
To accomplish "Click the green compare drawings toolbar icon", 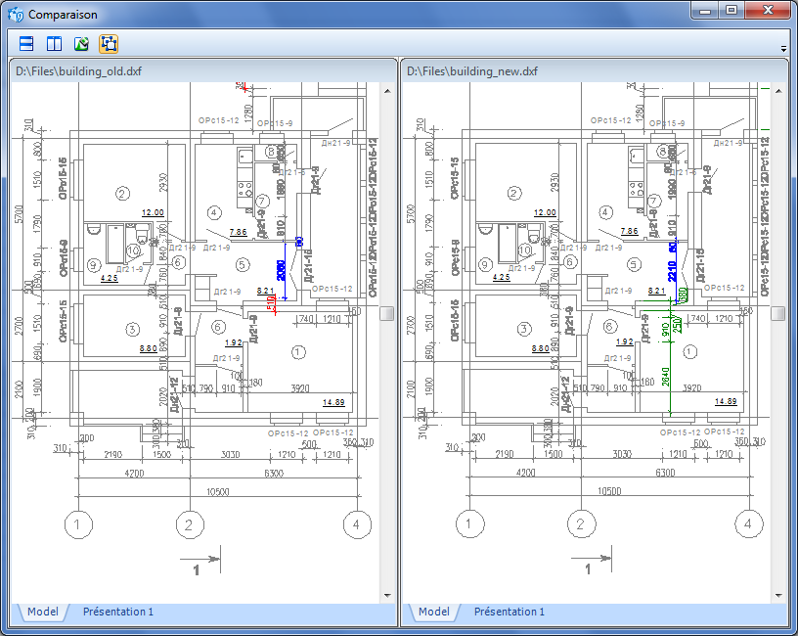I will [x=82, y=44].
